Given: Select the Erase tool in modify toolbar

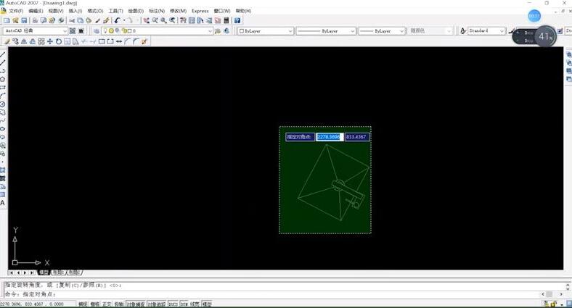Looking at the screenshot, I should point(7,41).
